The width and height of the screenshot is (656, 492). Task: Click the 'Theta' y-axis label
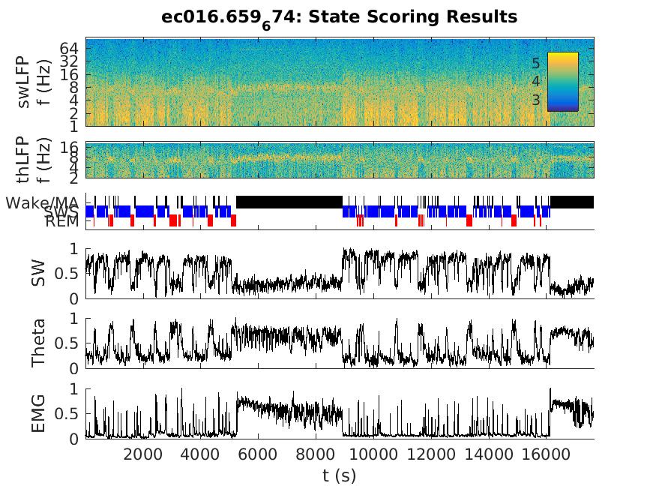click(x=37, y=343)
